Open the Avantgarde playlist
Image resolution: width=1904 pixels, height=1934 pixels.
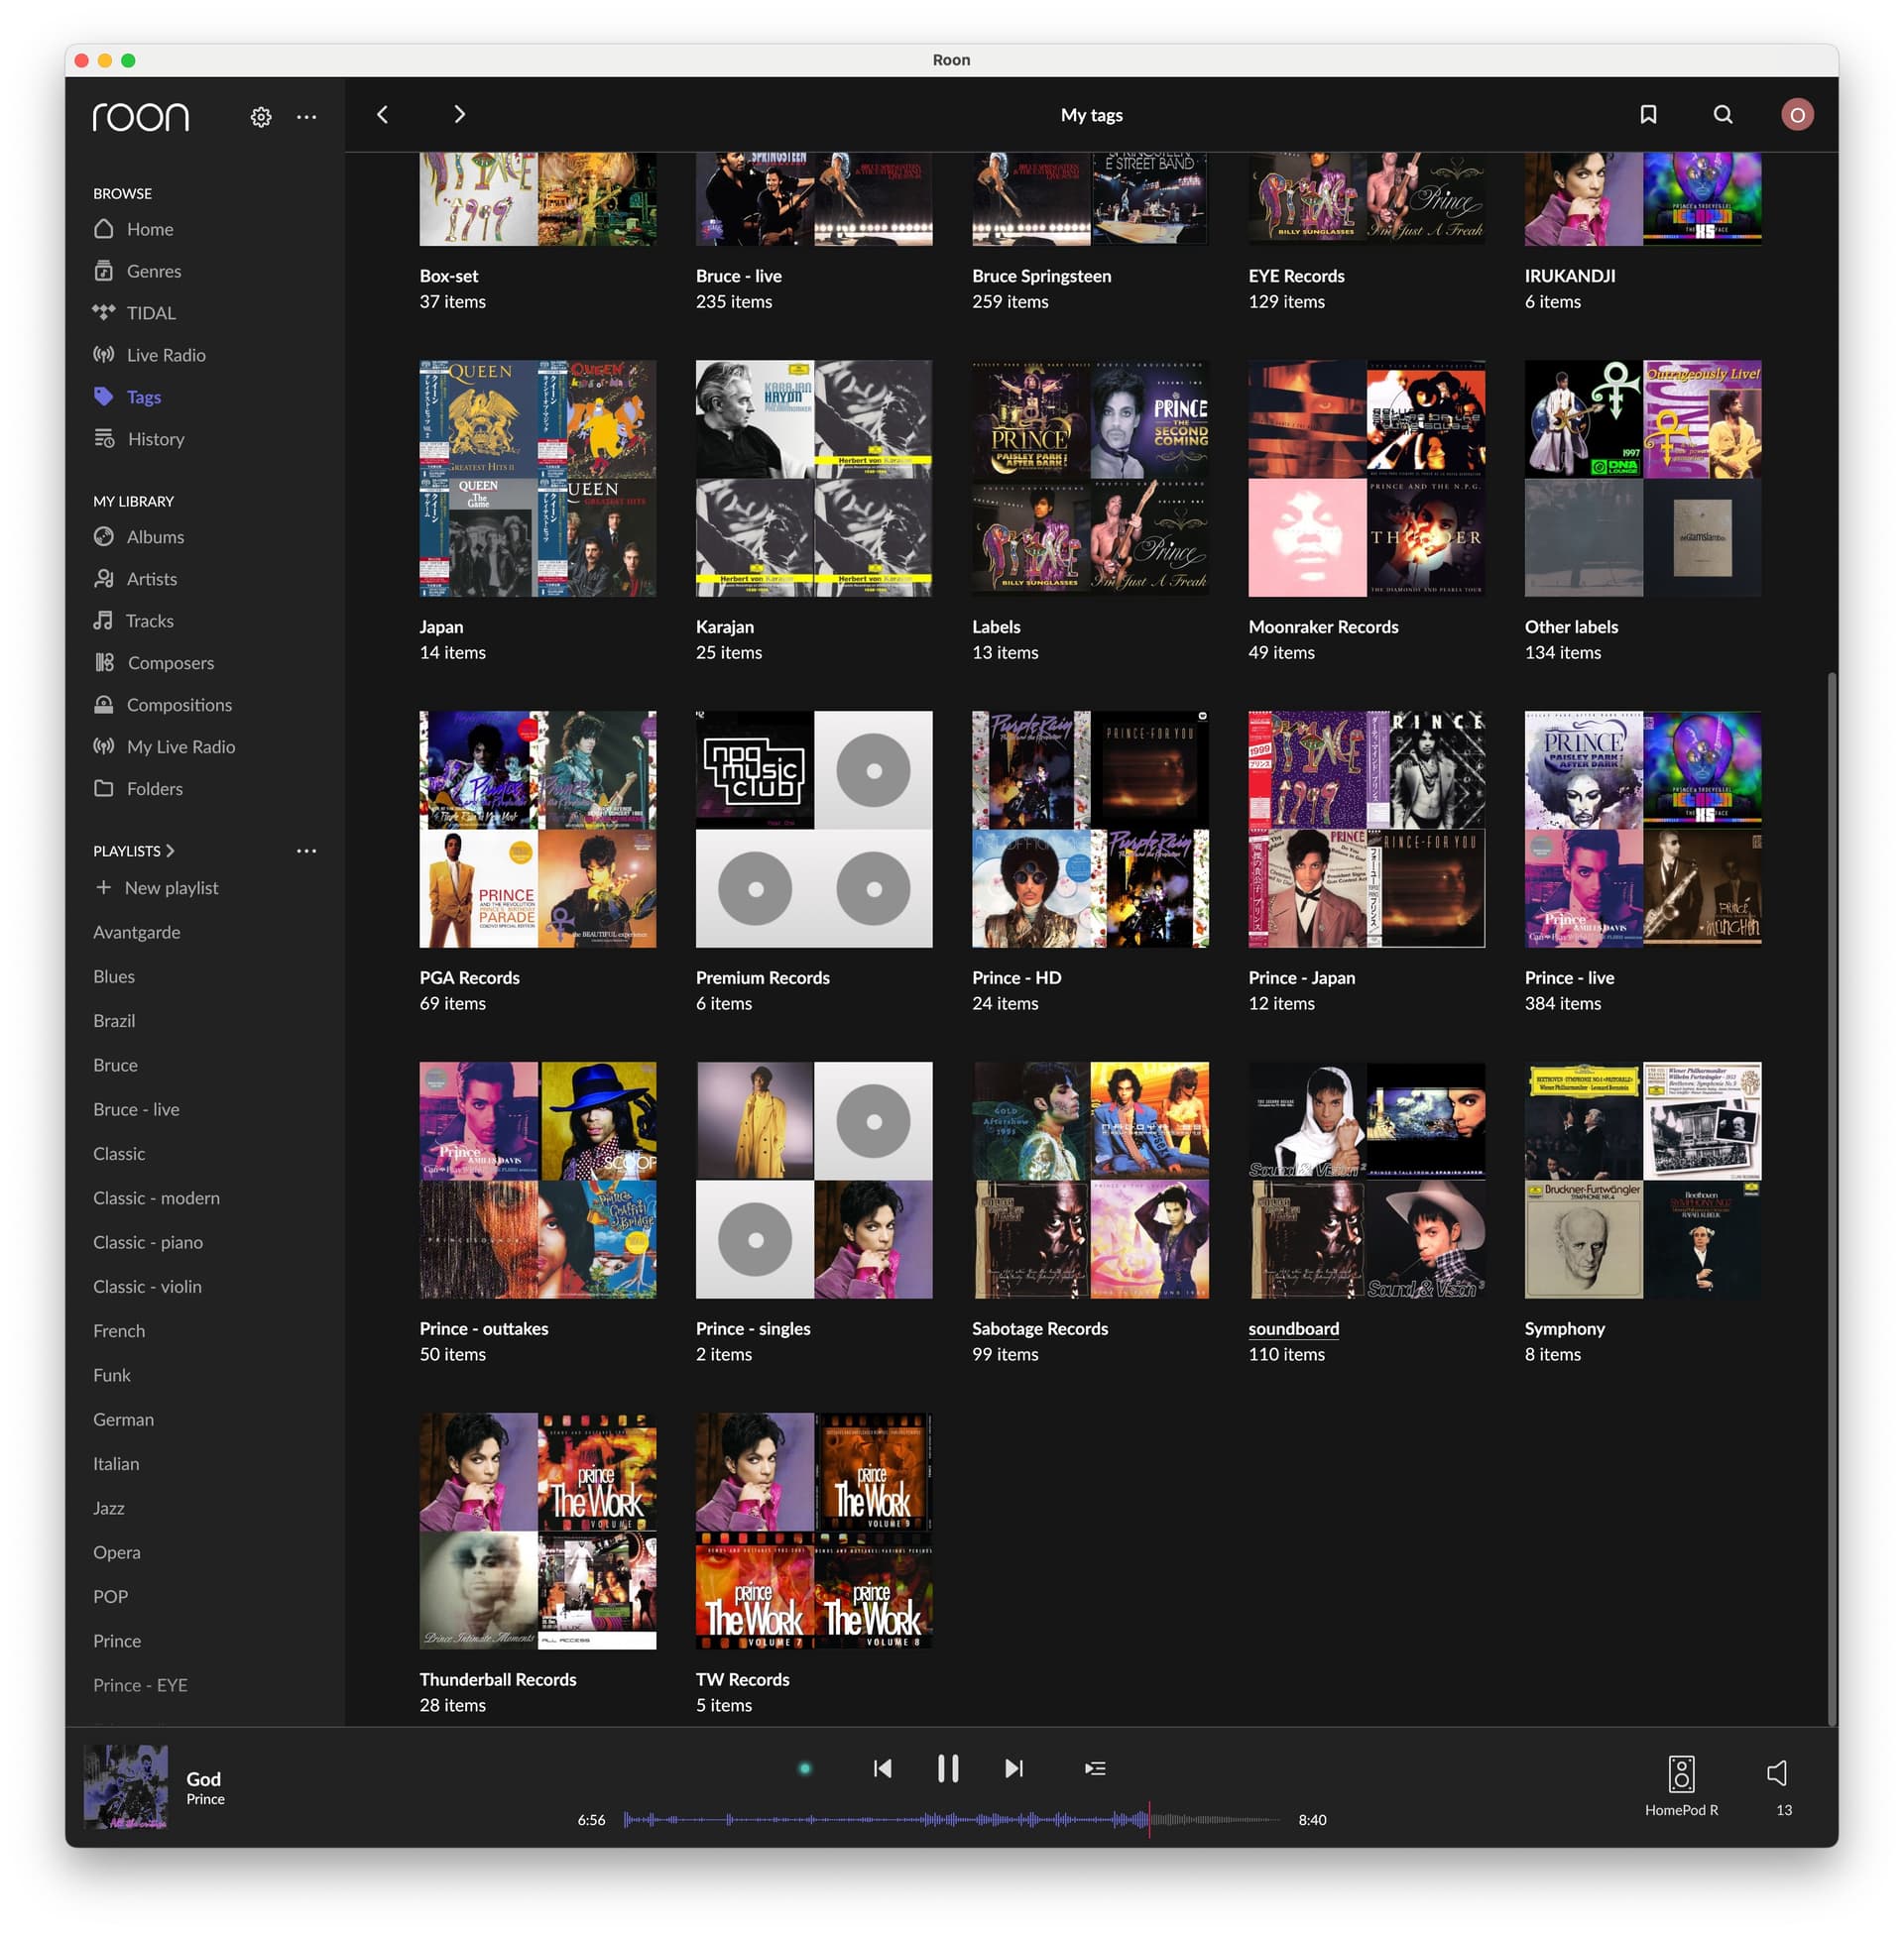pyautogui.click(x=137, y=932)
